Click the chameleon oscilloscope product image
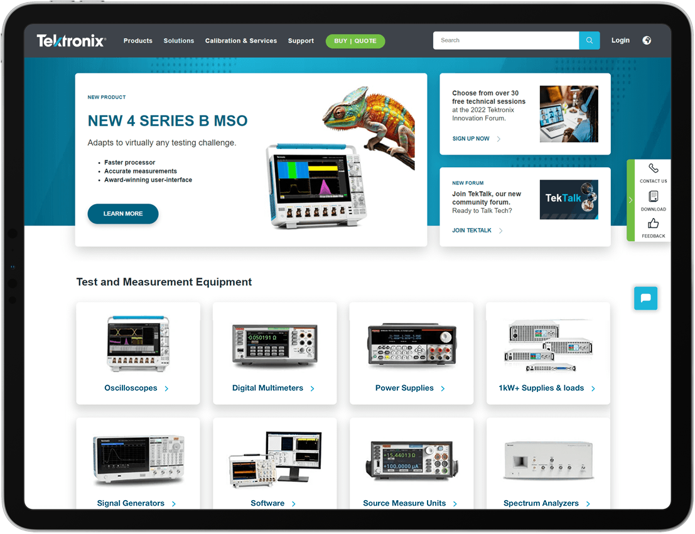Screen dimensions: 695x534 pyautogui.click(x=340, y=157)
